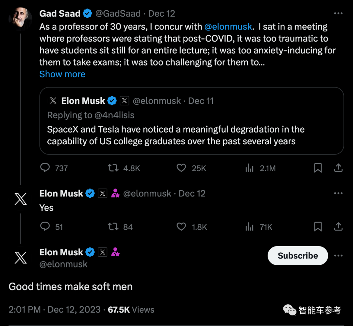Reply to Elon Musk's "Yes" tweet
Viewport: 353px width, 326px height.
(45, 226)
